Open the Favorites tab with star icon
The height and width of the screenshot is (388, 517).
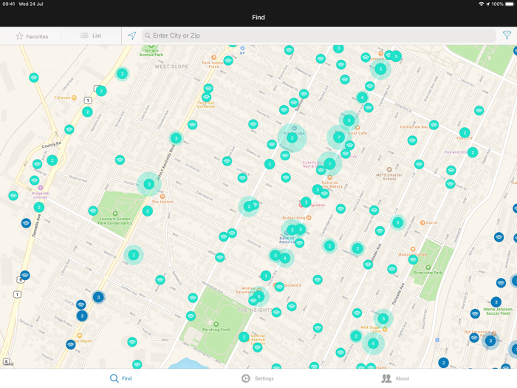point(32,36)
